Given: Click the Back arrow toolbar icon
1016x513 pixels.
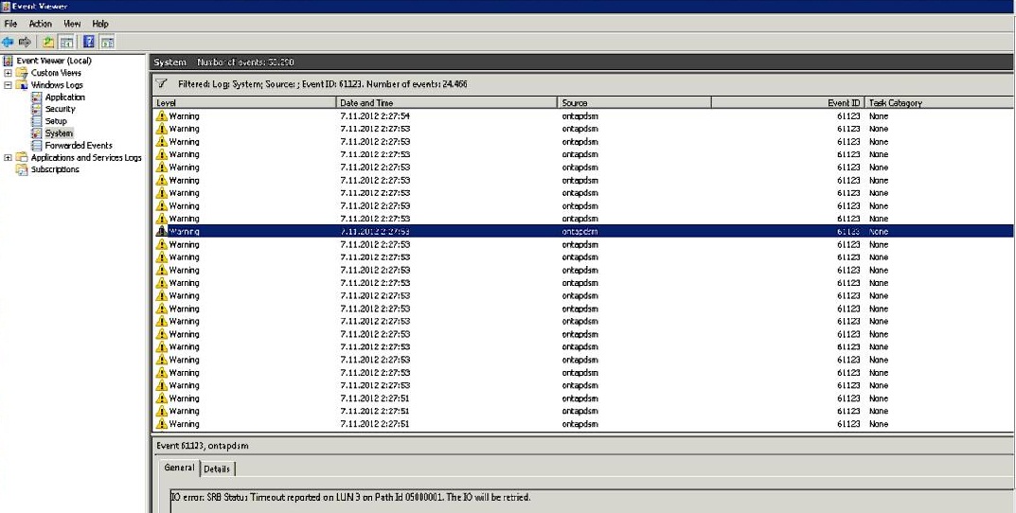Looking at the screenshot, I should pos(9,42).
